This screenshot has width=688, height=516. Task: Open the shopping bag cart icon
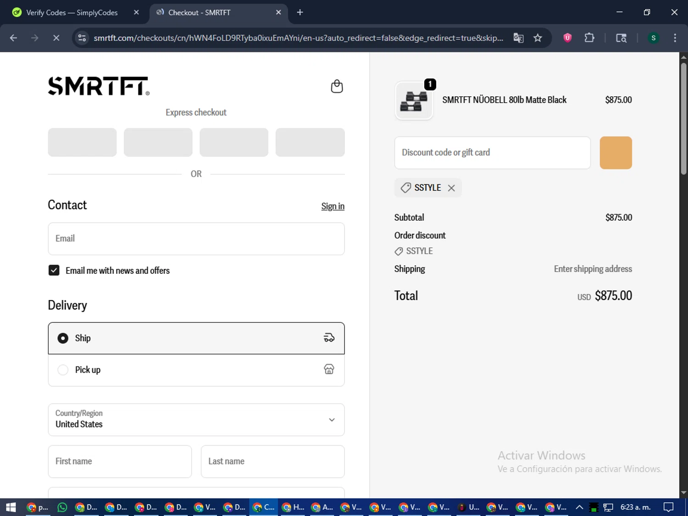[x=337, y=86]
